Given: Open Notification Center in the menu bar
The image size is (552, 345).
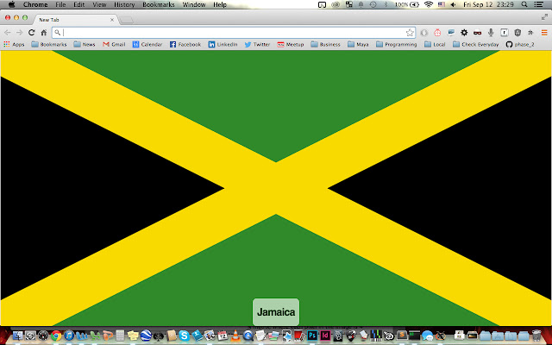Looking at the screenshot, I should pyautogui.click(x=538, y=4).
